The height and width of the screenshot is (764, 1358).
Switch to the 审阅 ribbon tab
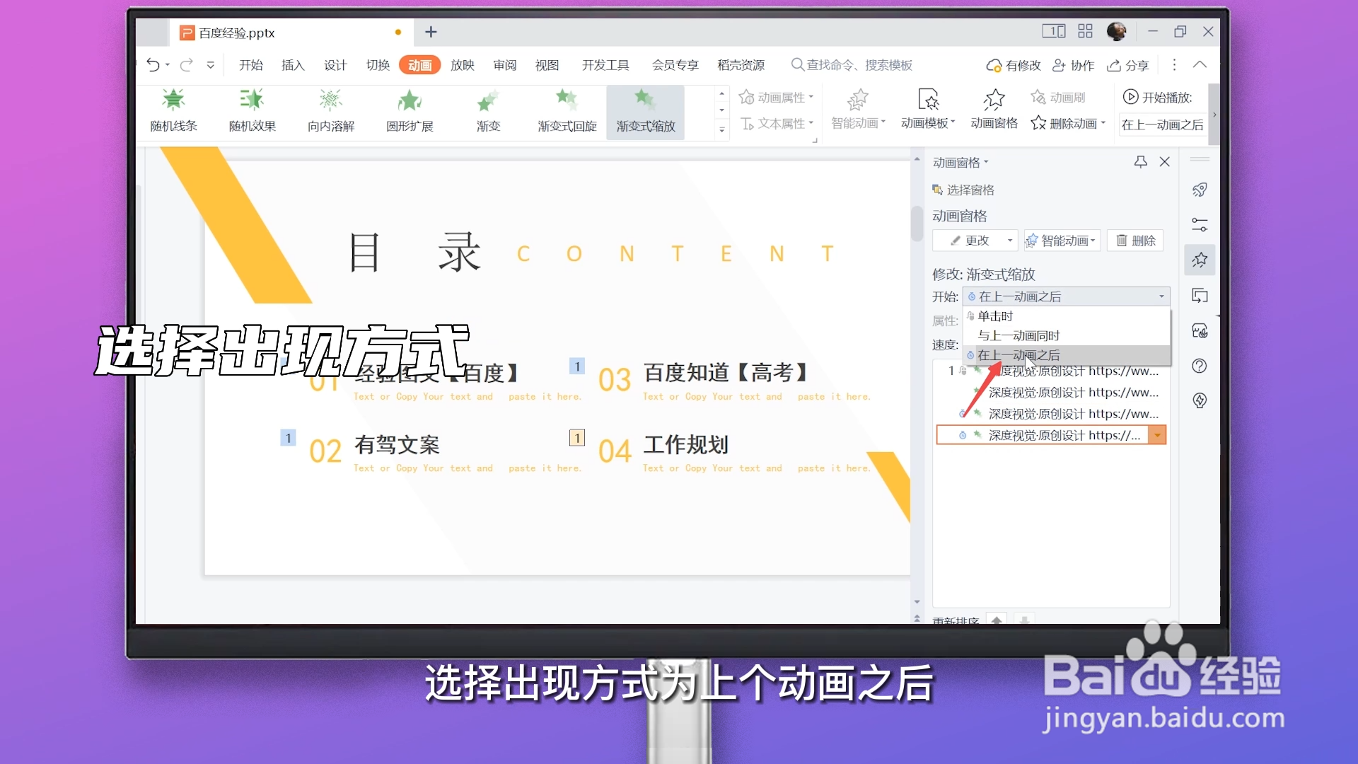point(505,65)
